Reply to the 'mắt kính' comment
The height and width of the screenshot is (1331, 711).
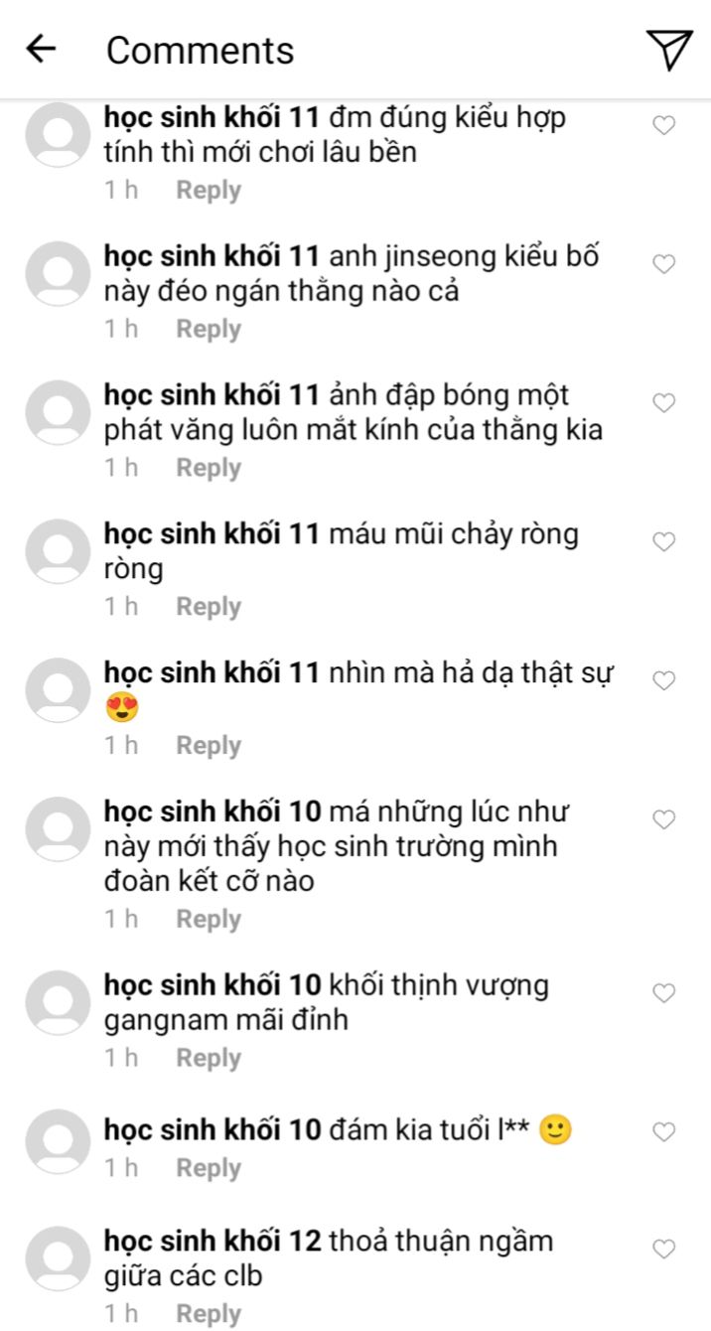pos(209,469)
